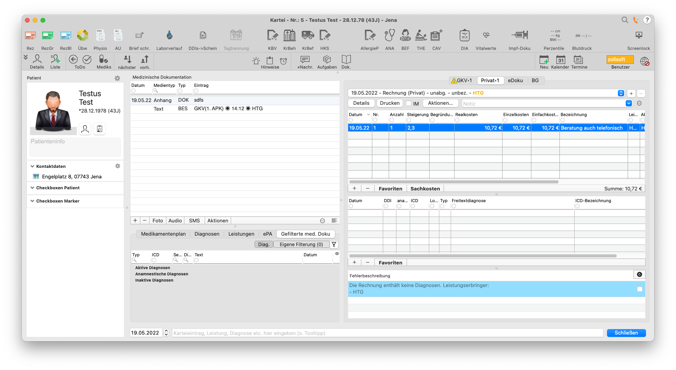The width and height of the screenshot is (676, 370).
Task: Open the ANA stethoscope icon
Action: pyautogui.click(x=390, y=35)
